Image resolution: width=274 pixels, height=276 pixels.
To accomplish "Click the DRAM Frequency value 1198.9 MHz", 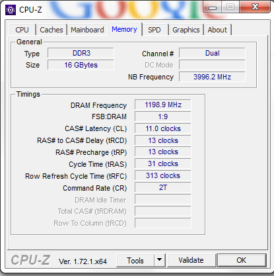I will click(163, 105).
